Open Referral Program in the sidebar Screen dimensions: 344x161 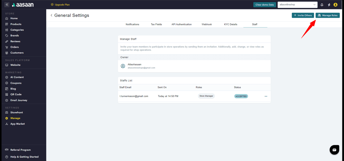click(20, 150)
